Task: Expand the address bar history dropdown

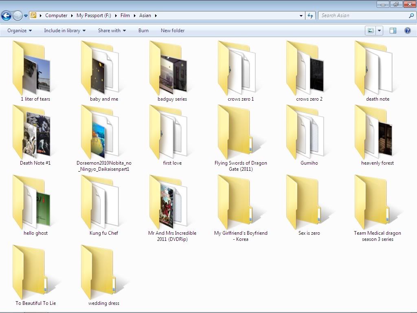Action: (x=301, y=16)
